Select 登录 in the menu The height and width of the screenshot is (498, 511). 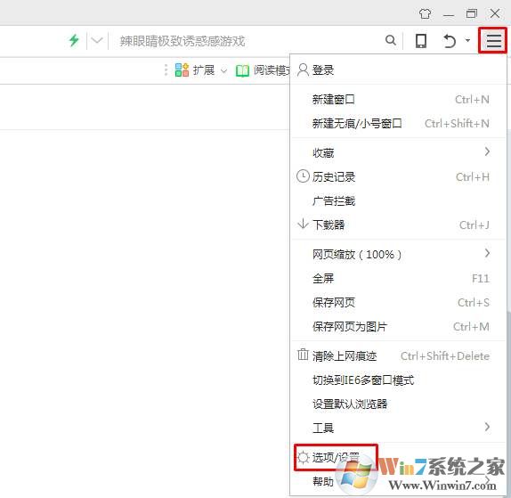tap(398, 69)
